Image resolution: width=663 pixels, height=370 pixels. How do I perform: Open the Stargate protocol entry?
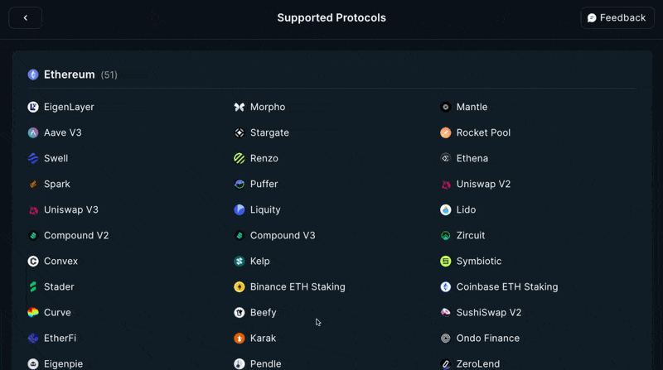(262, 132)
